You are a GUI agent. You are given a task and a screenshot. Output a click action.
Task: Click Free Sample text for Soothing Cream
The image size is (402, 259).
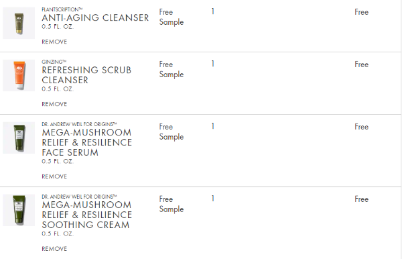172,205
